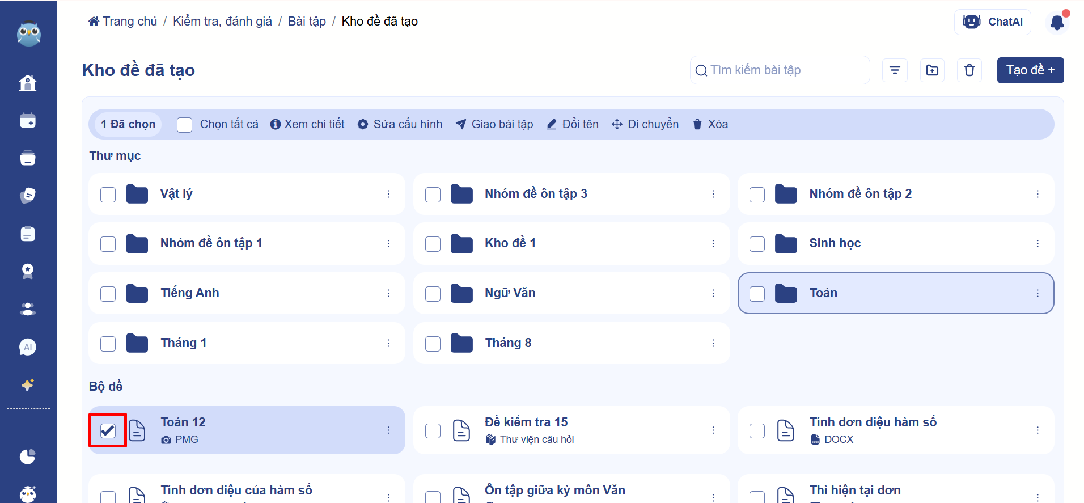Click the trash bin icon in header
Viewport: 1084px width, 503px height.
(x=969, y=70)
